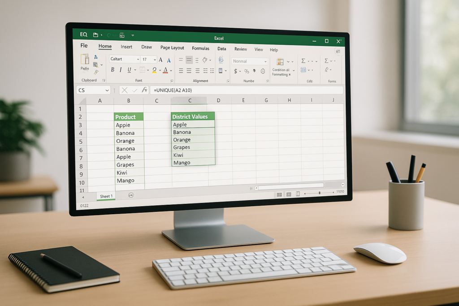This screenshot has height=306, width=459.
Task: Click the Sigma icon in Cdlb group
Action: [x=303, y=61]
